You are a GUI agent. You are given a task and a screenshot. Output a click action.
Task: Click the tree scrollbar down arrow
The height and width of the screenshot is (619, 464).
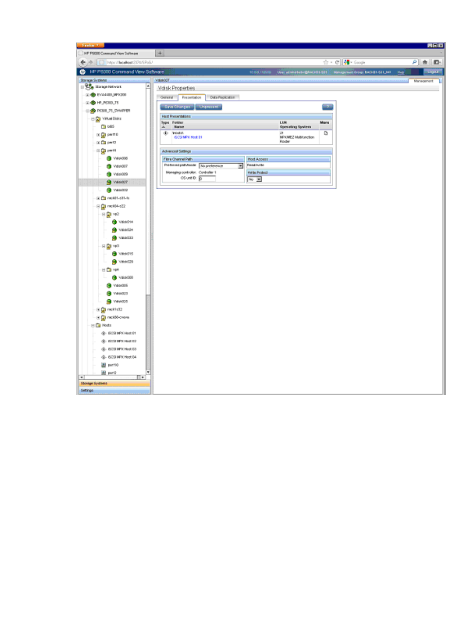[148, 372]
